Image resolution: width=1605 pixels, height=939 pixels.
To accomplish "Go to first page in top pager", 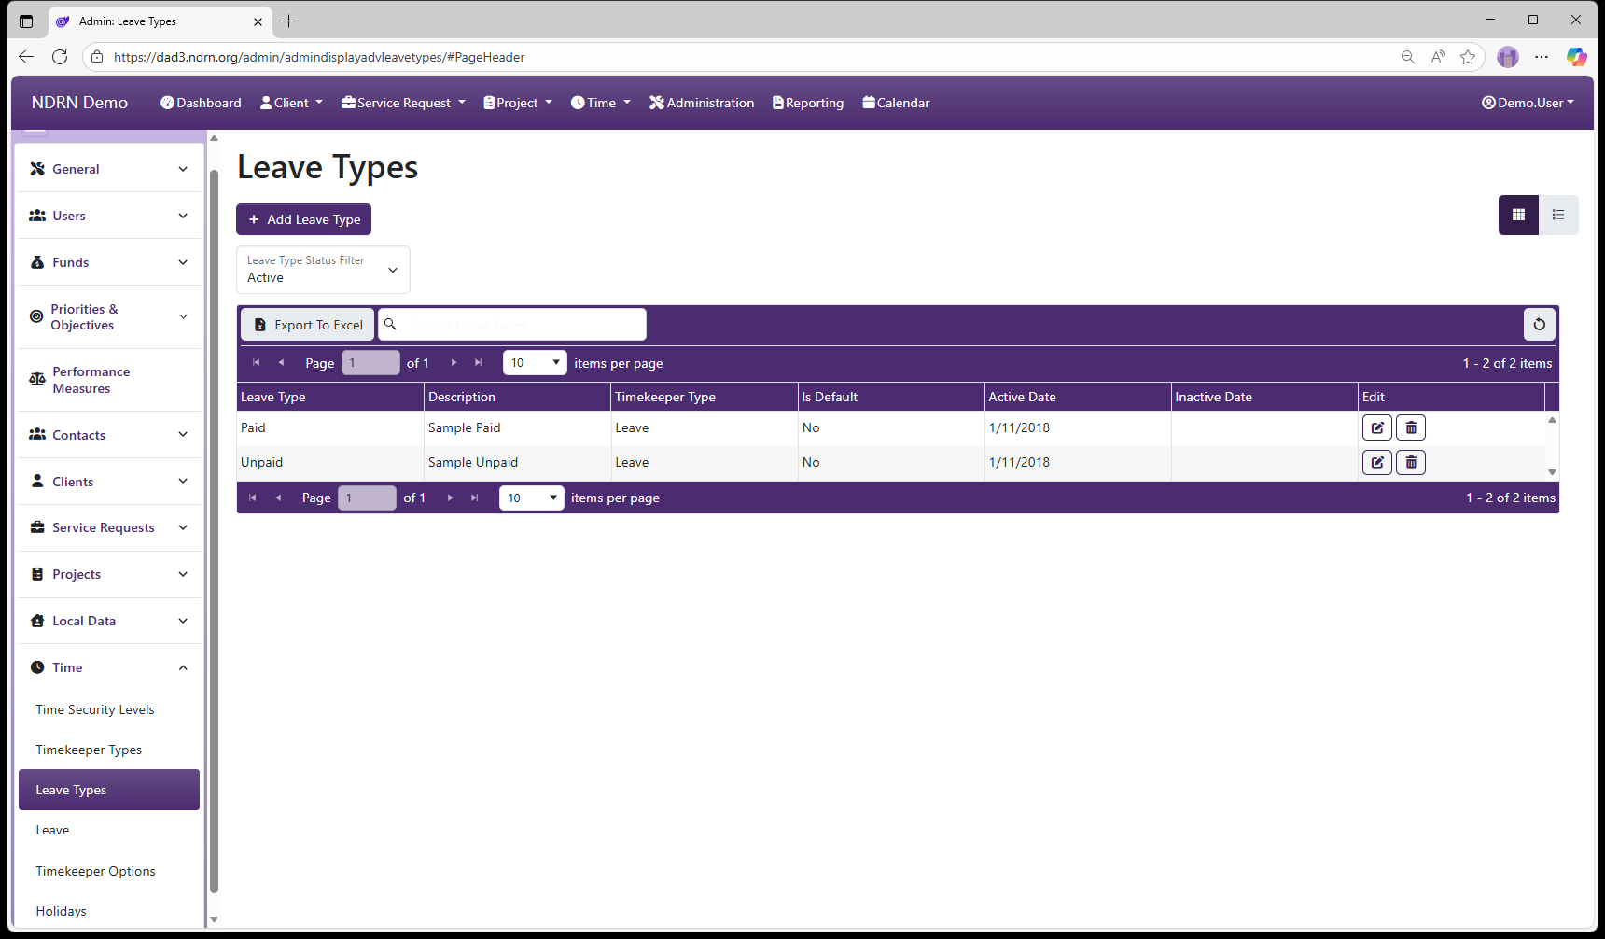I will pos(256,363).
